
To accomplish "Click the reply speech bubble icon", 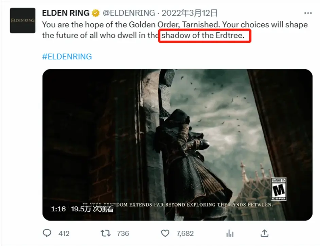I will tap(47, 233).
